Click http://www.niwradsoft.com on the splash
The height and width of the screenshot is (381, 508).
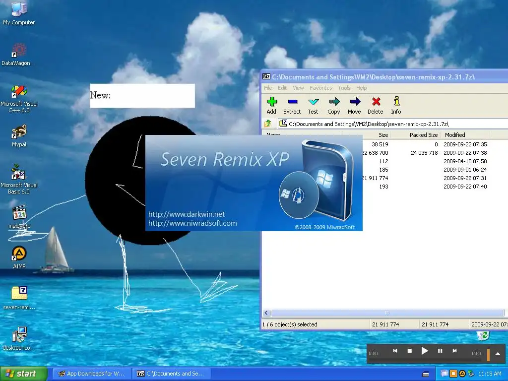coord(192,223)
